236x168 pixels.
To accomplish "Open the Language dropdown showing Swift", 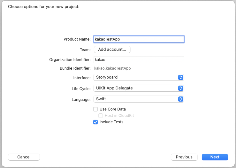I will (135, 99).
